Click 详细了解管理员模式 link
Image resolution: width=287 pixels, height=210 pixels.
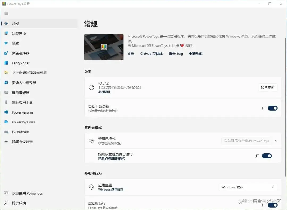click(111, 158)
